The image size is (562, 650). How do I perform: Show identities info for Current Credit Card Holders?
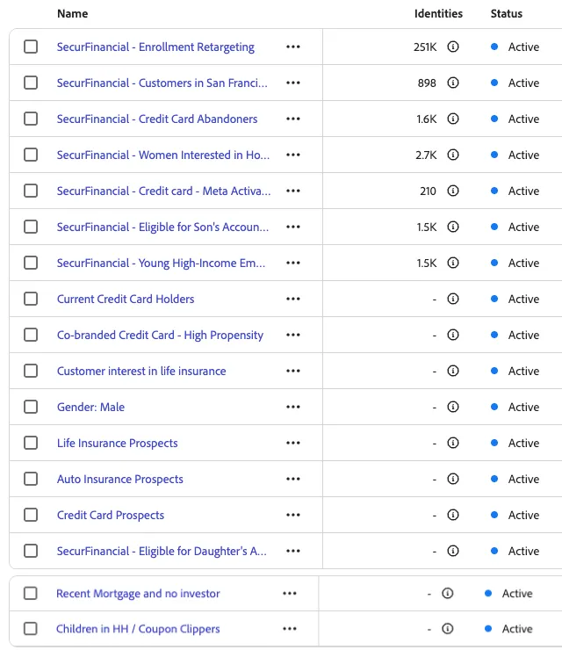coord(453,299)
